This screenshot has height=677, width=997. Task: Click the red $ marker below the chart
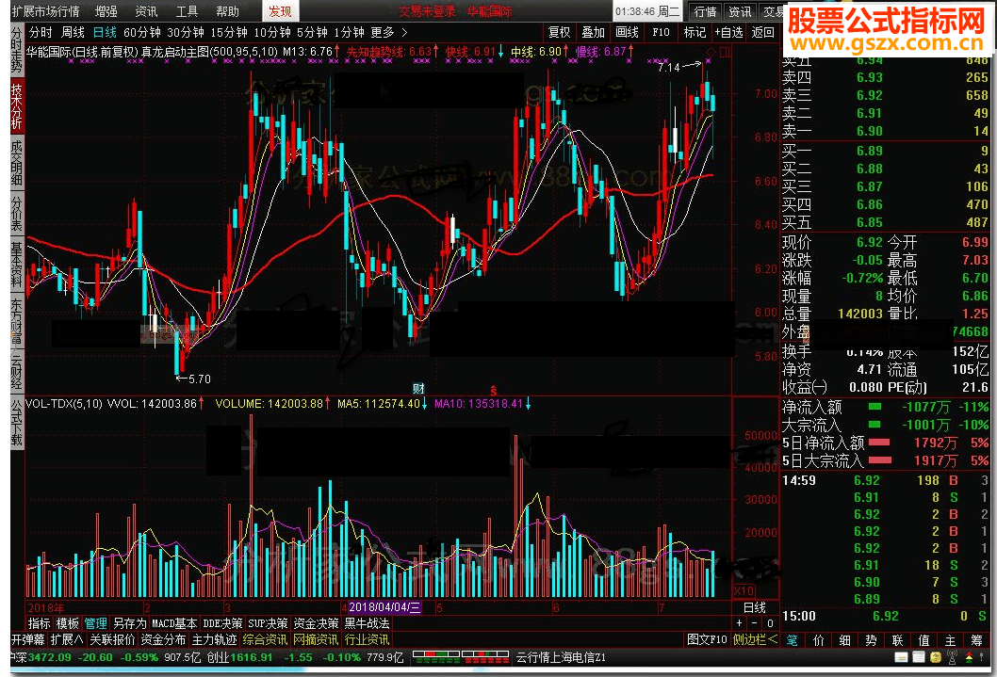[494, 389]
